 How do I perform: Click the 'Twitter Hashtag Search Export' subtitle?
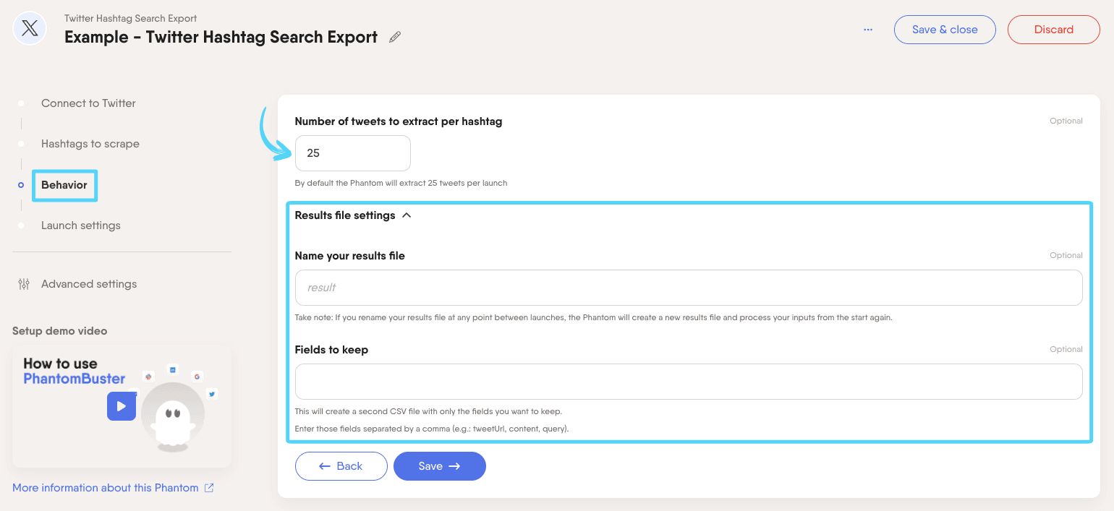point(130,18)
